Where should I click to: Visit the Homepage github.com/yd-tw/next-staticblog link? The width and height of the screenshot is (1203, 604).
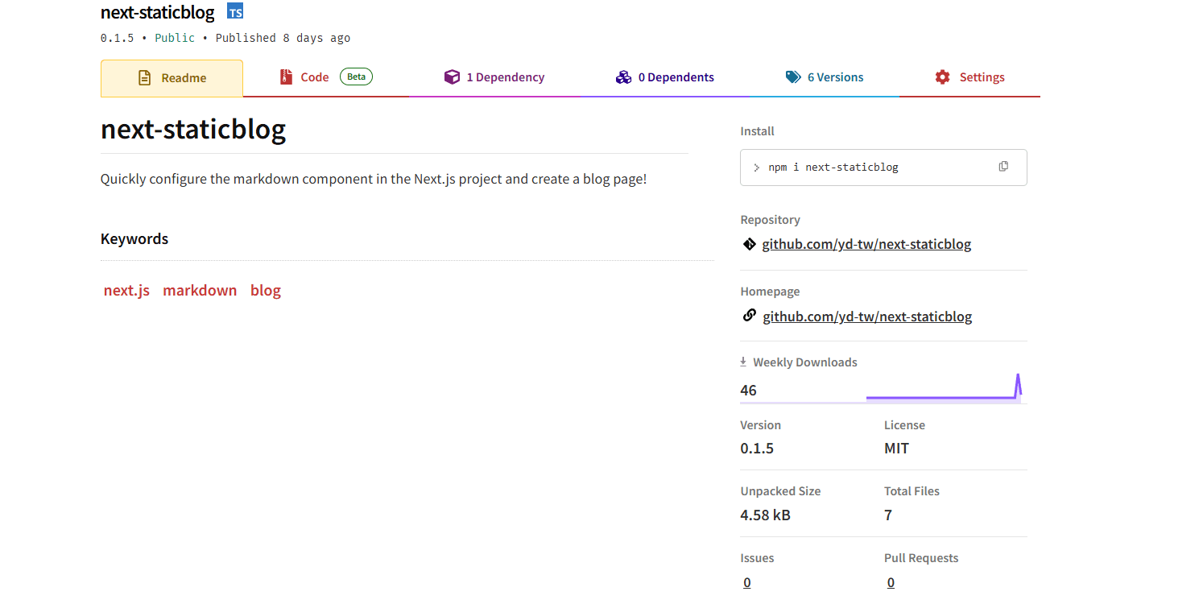867,316
